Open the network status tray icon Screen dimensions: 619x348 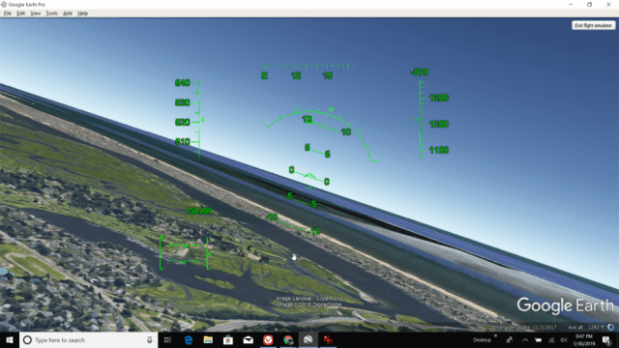(x=551, y=339)
